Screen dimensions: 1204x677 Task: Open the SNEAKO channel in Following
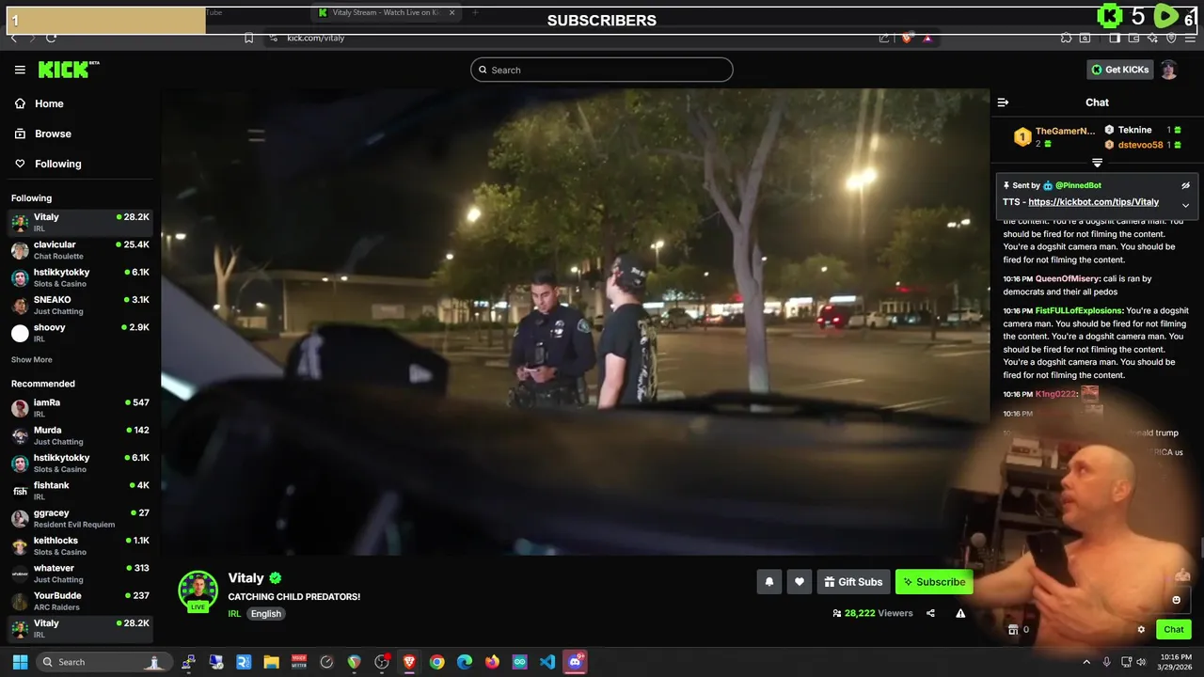[x=80, y=306]
